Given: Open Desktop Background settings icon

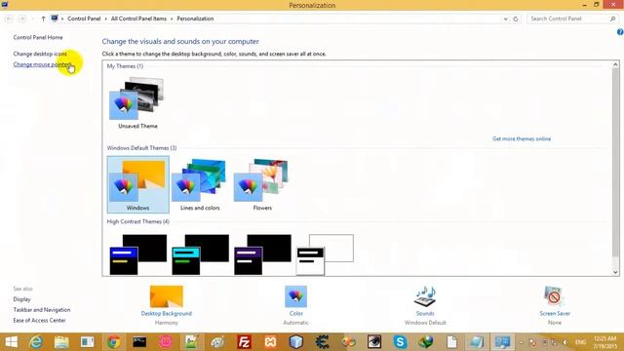Looking at the screenshot, I should coord(167,296).
